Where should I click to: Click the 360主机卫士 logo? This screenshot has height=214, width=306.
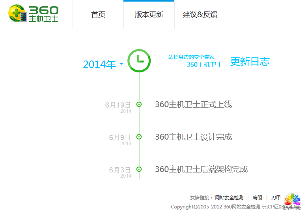tap(34, 14)
